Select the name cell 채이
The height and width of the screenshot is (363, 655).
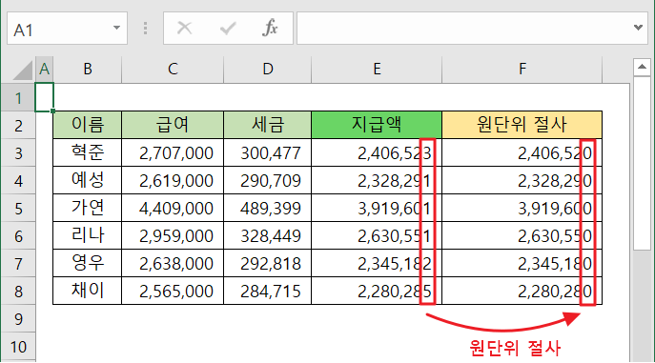(88, 291)
